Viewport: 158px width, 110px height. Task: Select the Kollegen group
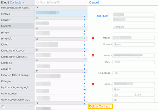click(17, 81)
